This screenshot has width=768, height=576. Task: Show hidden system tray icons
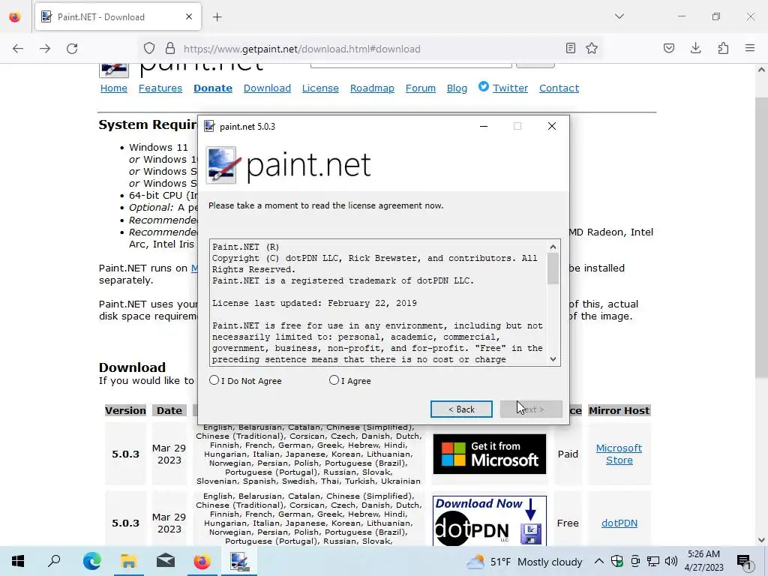(599, 561)
